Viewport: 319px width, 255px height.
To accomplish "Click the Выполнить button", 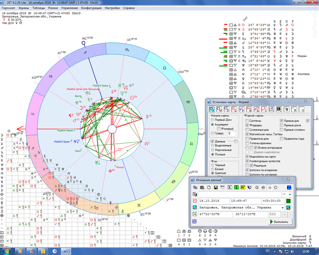I will click(x=280, y=222).
